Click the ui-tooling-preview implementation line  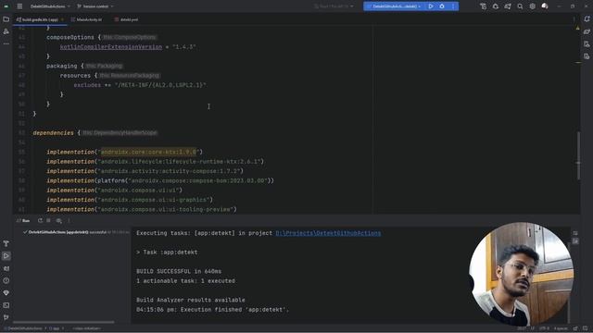(x=142, y=209)
